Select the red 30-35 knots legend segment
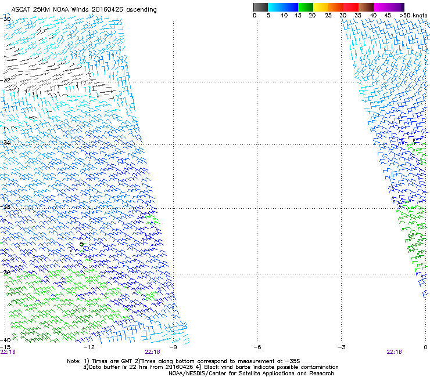 pyautogui.click(x=351, y=7)
